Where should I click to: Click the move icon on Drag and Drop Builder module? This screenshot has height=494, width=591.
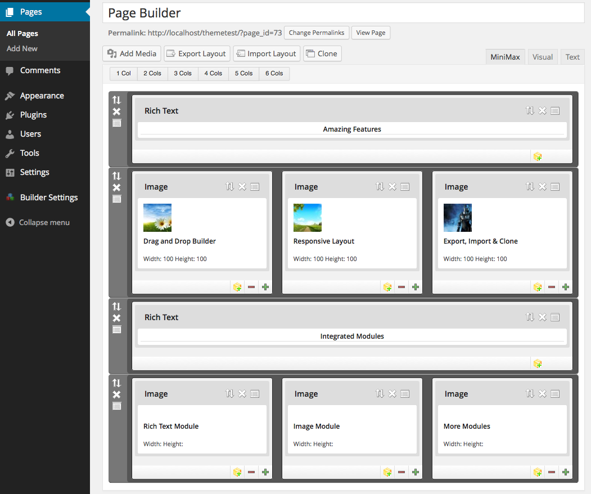click(229, 186)
